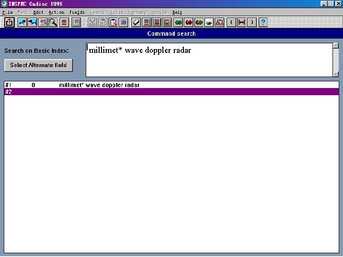Click inside the search query text box
343x257 pixels.
click(209, 60)
